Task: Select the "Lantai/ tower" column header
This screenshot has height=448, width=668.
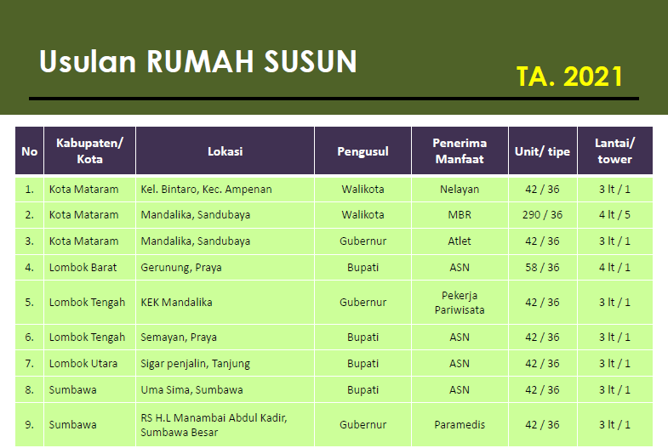Action: pyautogui.click(x=614, y=151)
